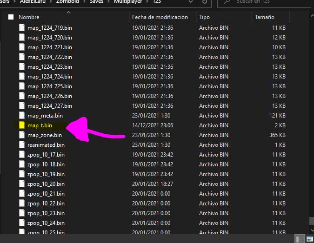Image resolution: width=314 pixels, height=243 pixels.
Task: Click the file name zpop_10_24.bin
Action: [x=46, y=223]
